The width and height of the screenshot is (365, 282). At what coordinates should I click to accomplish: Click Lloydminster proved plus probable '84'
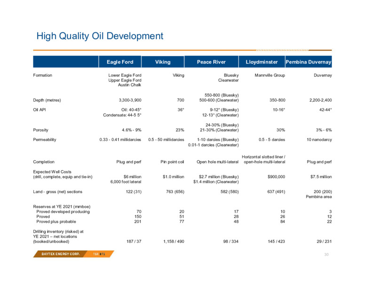(283, 221)
